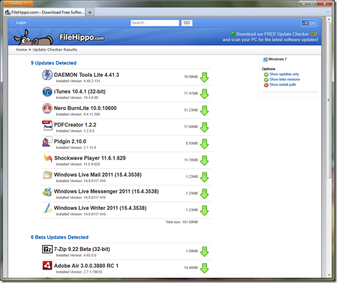Click the 6 Beta Updates Detected heading
337x283 pixels.
tap(60, 237)
